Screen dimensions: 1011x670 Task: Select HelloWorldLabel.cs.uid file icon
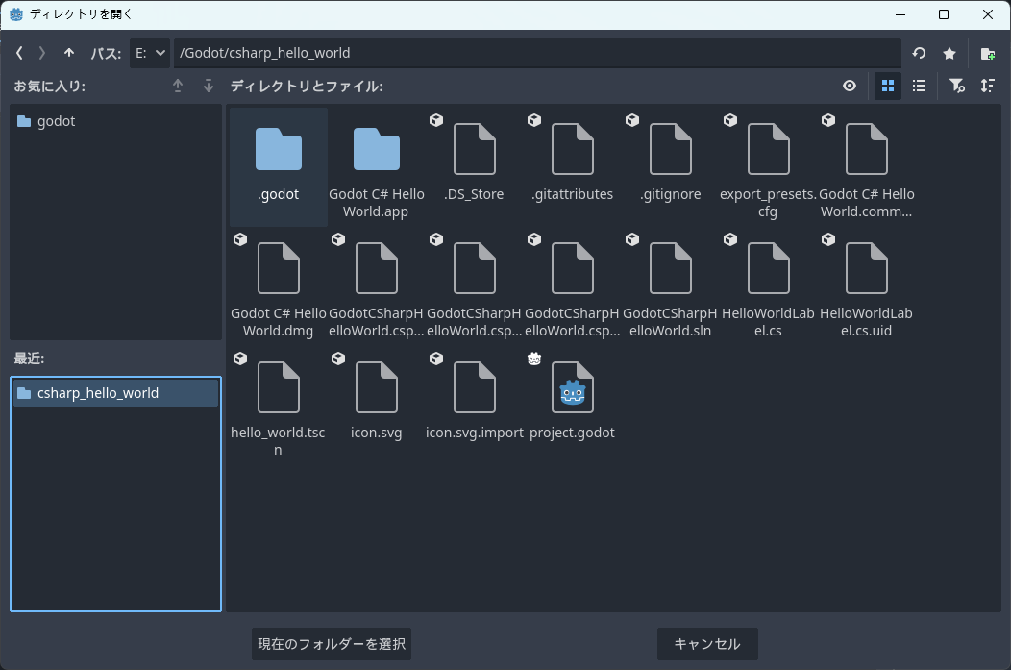click(867, 268)
